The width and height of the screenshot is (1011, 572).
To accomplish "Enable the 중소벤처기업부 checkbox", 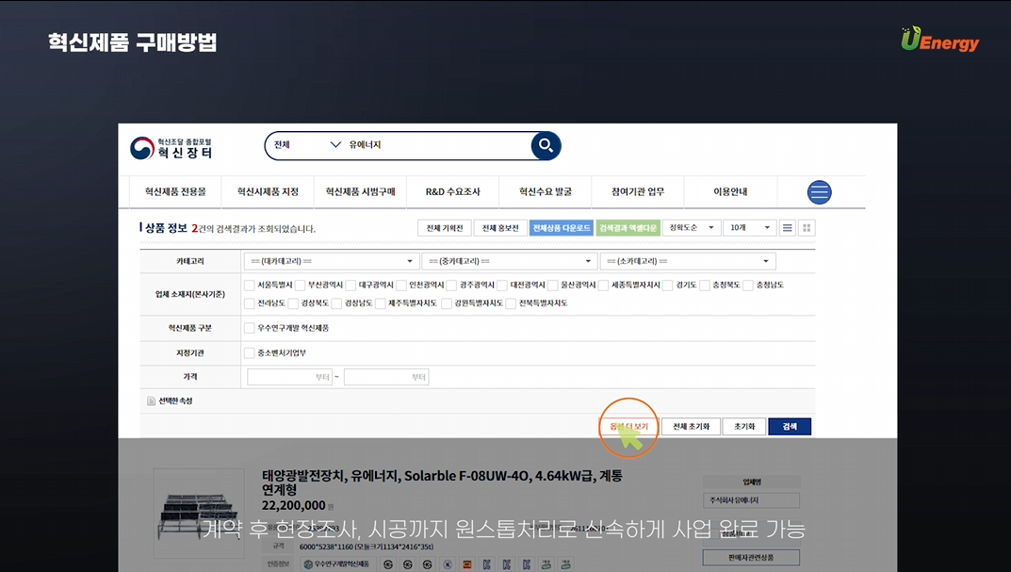I will pos(249,353).
